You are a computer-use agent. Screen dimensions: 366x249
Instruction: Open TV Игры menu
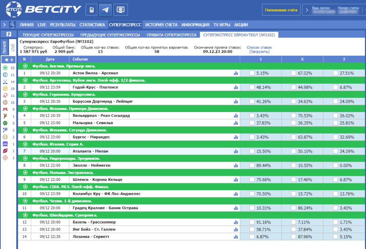(x=222, y=25)
